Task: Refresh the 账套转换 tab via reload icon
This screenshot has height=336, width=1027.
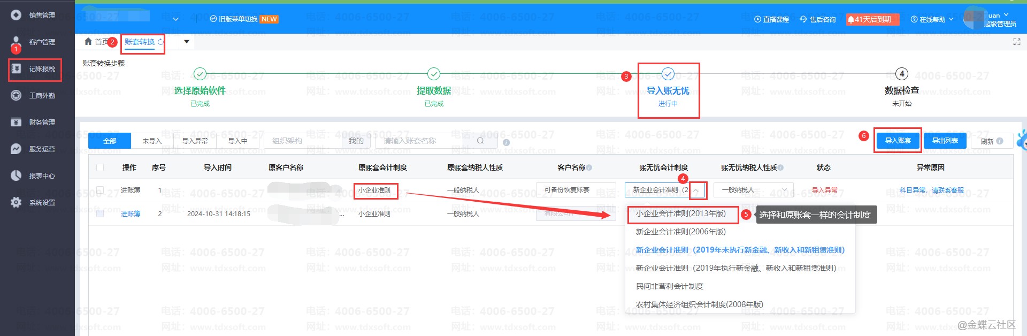Action: coord(160,42)
